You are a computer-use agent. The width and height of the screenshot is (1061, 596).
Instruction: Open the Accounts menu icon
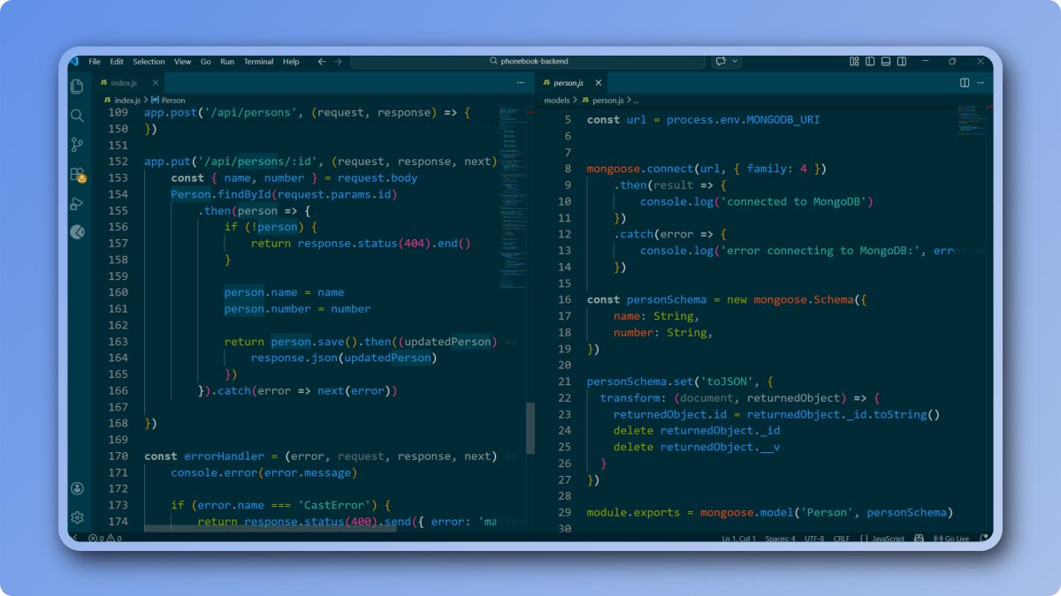coord(77,488)
